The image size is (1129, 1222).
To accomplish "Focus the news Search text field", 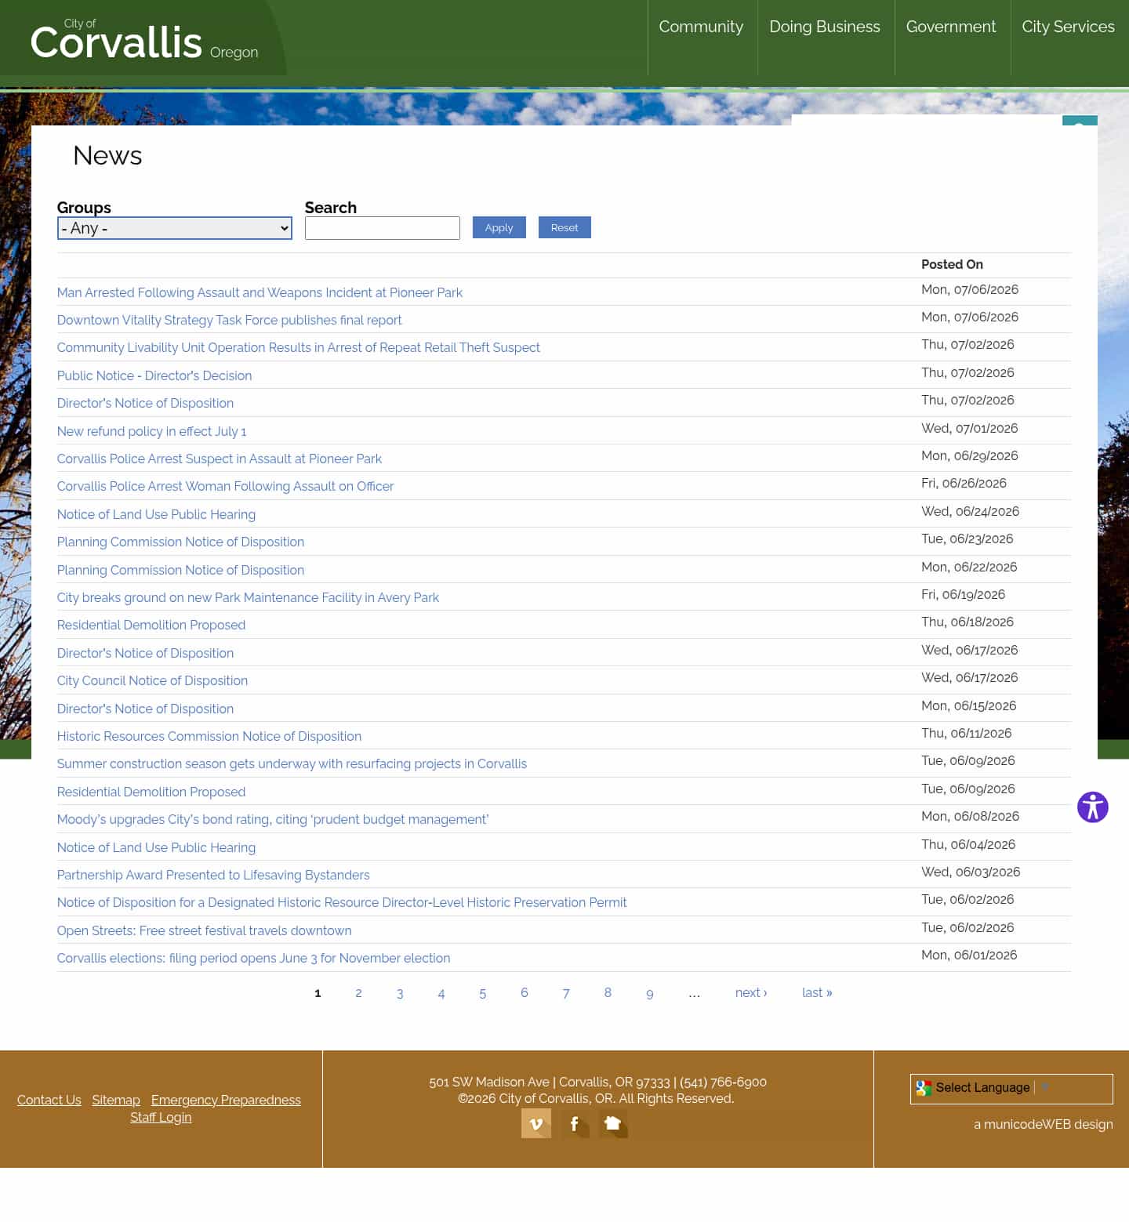I will 382,228.
